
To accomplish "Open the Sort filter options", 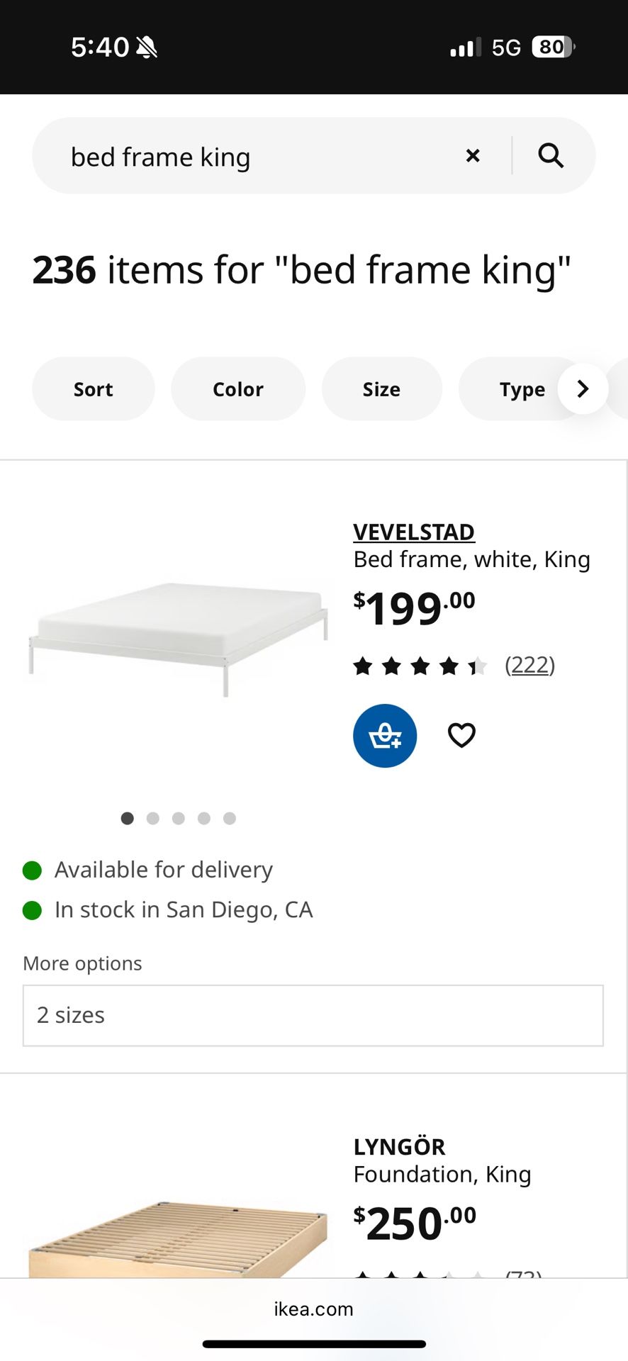I will [93, 389].
